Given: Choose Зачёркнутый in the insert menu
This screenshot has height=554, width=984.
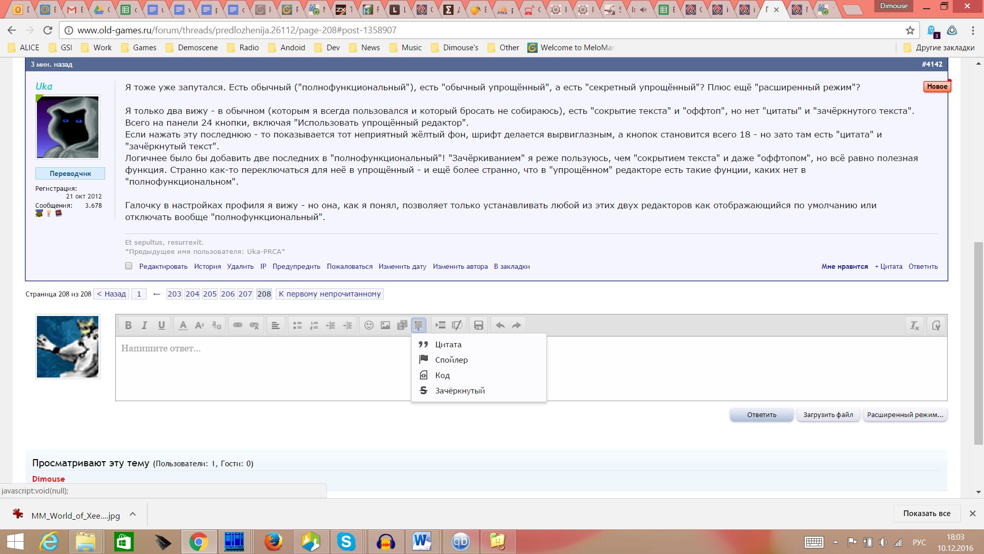Looking at the screenshot, I should click(460, 390).
